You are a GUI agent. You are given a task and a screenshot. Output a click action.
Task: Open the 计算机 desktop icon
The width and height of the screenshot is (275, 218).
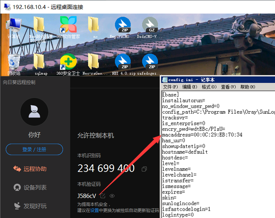[13, 28]
